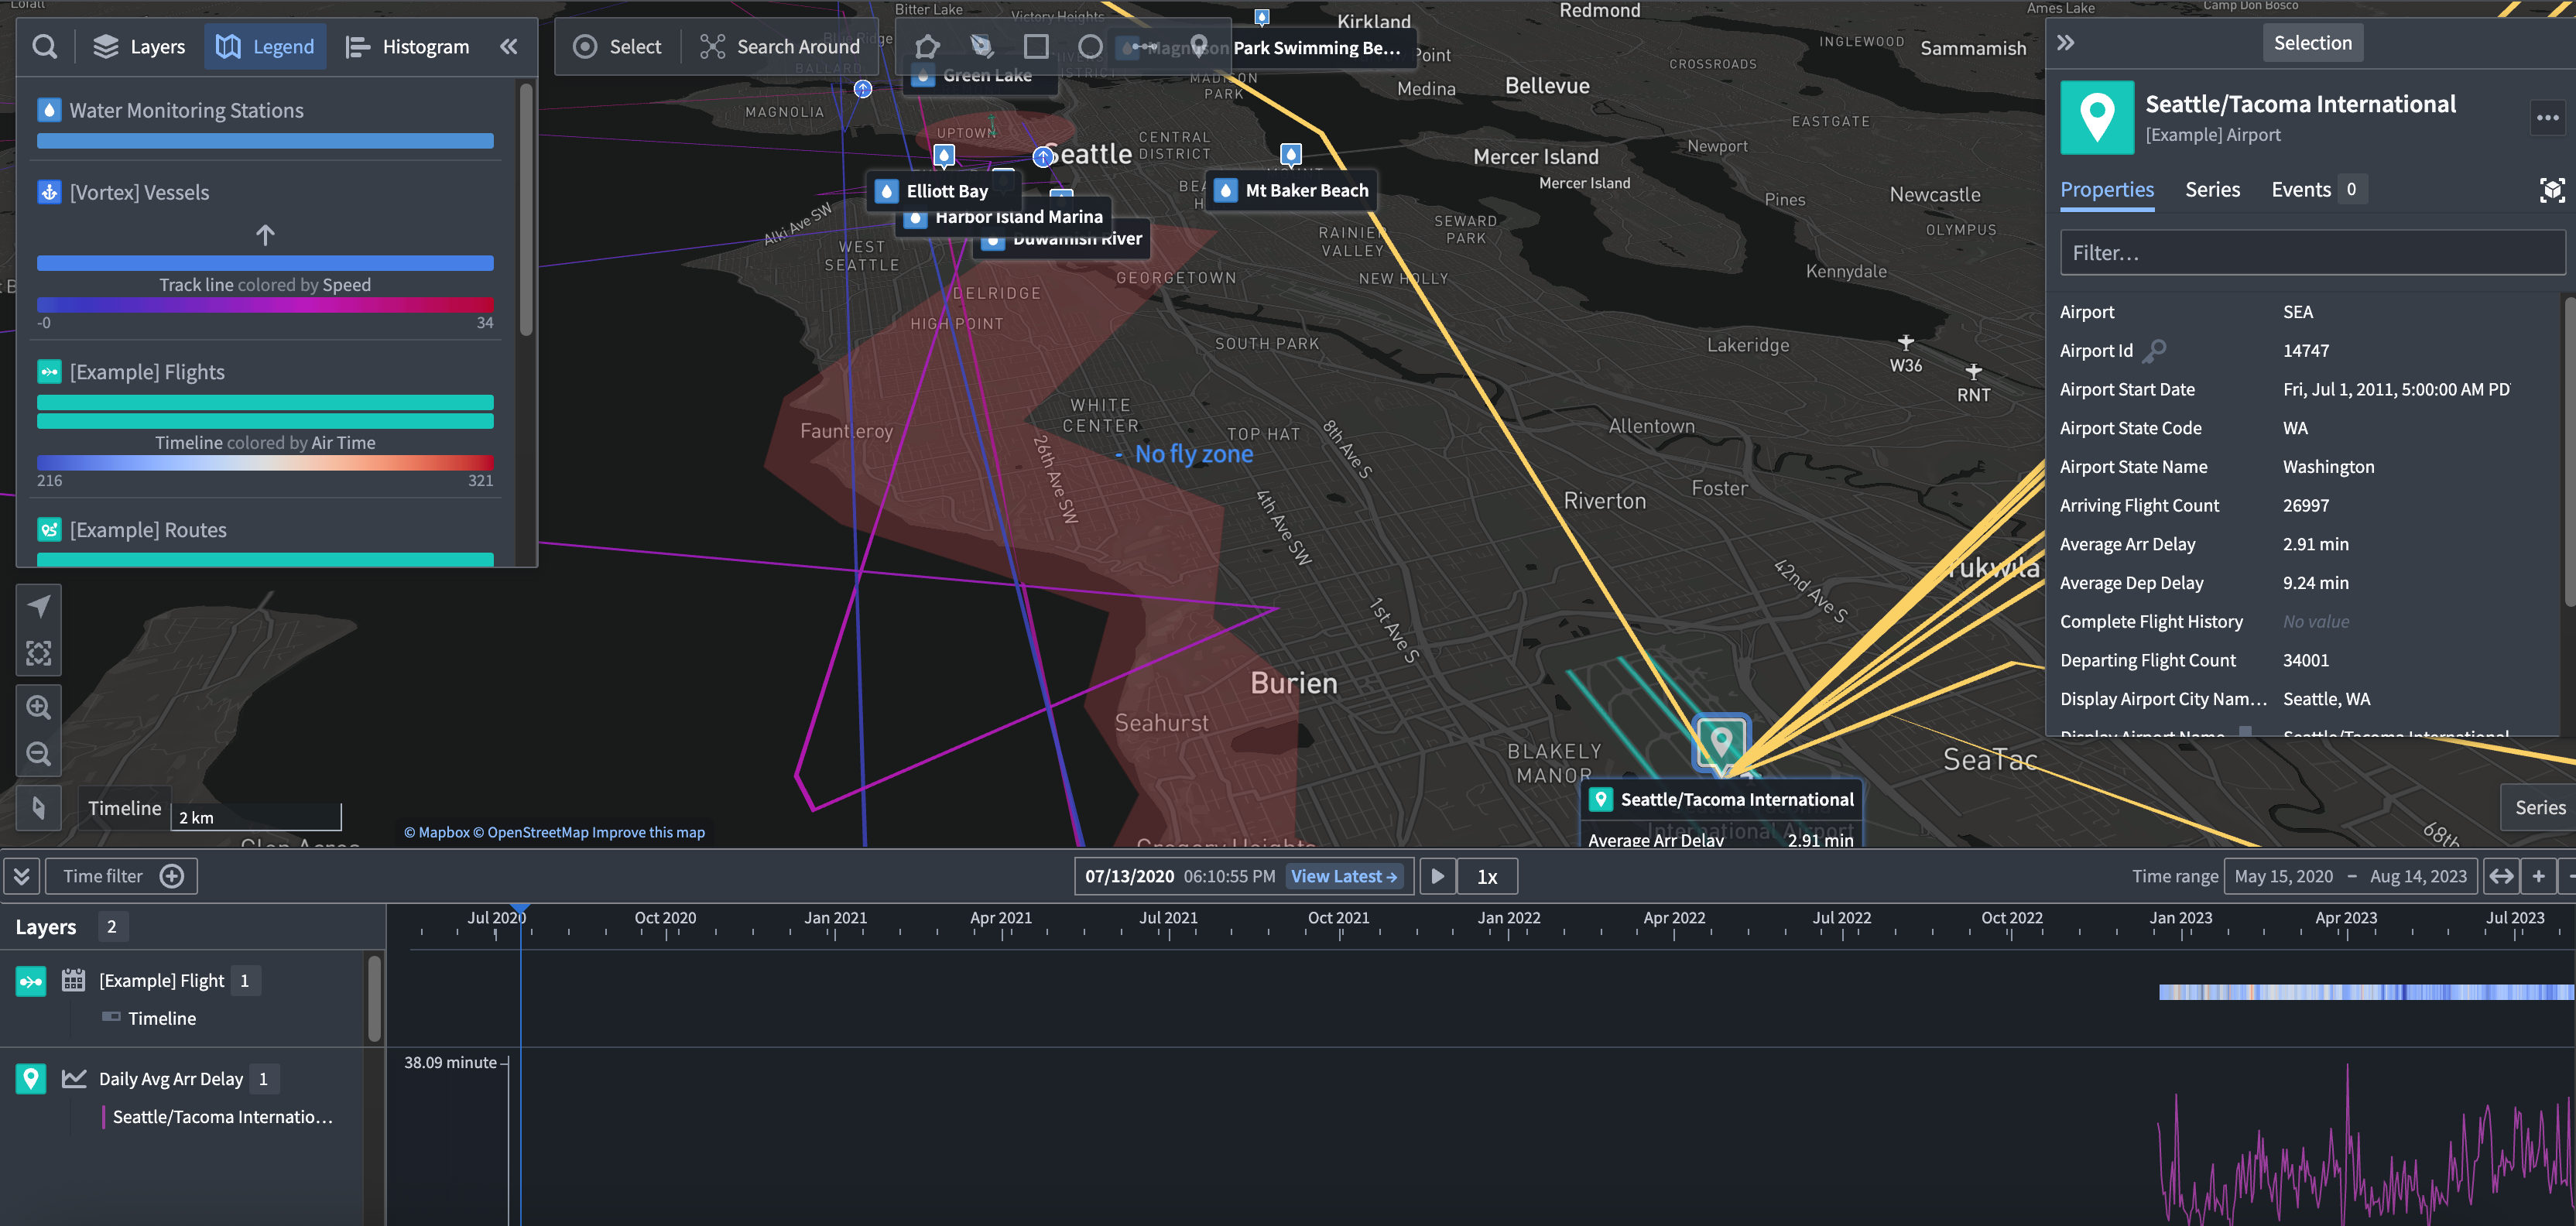Click the focus-object cube icon in Selection panel
The width and height of the screenshot is (2576, 1226).
pos(2551,190)
